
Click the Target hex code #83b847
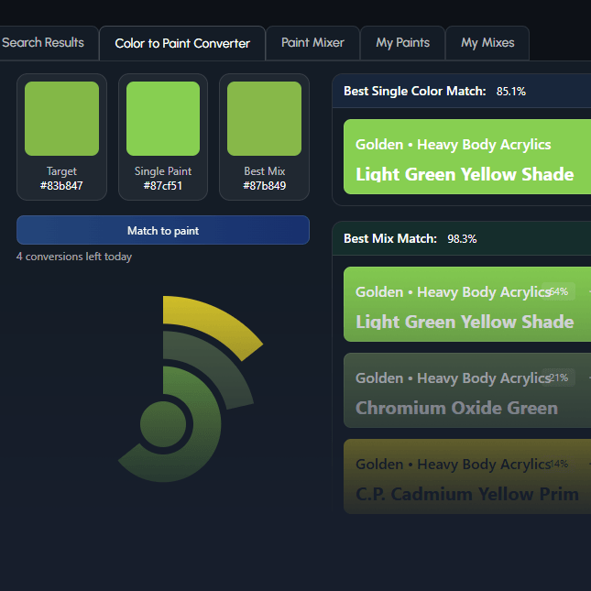click(x=61, y=186)
